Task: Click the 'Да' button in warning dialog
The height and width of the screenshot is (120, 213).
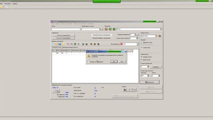Action: coord(114,61)
